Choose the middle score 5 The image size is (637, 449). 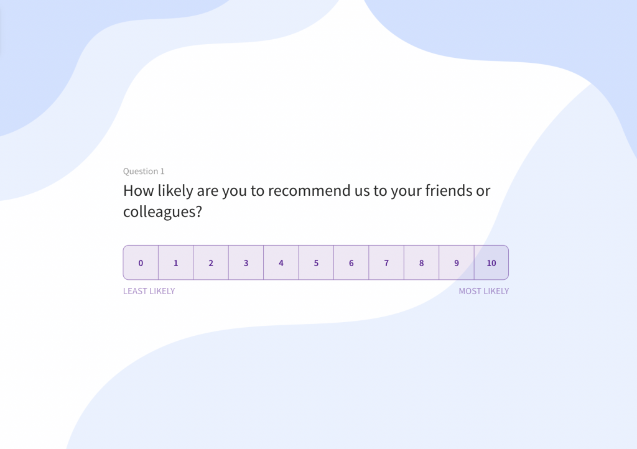pos(316,263)
